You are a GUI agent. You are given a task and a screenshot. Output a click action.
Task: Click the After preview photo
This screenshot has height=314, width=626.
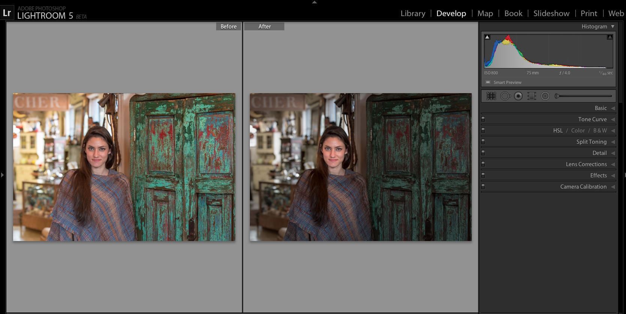coord(360,167)
